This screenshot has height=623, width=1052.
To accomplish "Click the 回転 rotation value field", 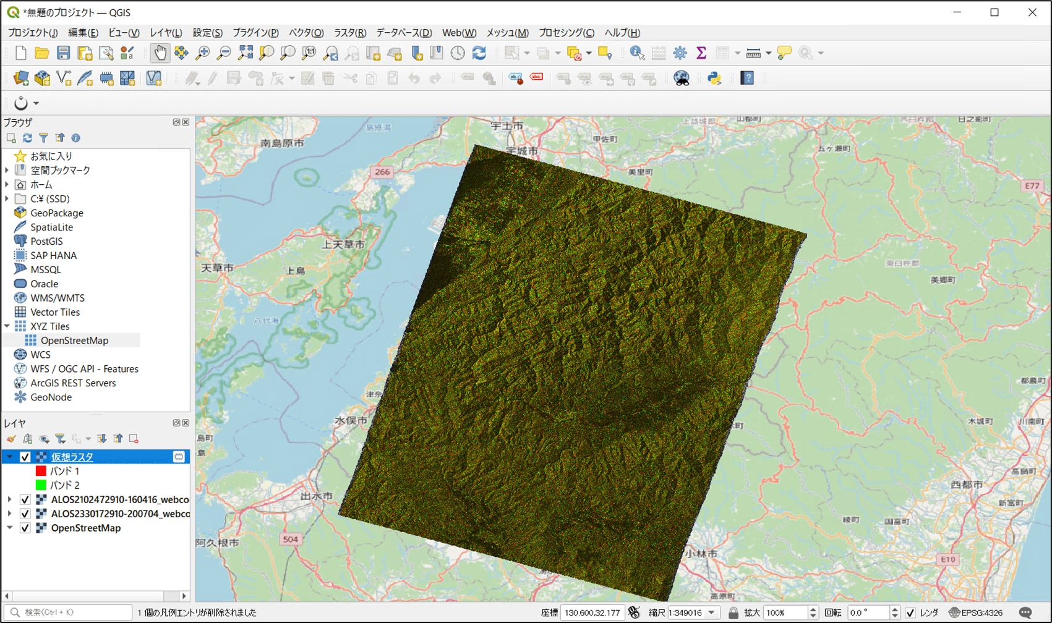I will pos(868,612).
